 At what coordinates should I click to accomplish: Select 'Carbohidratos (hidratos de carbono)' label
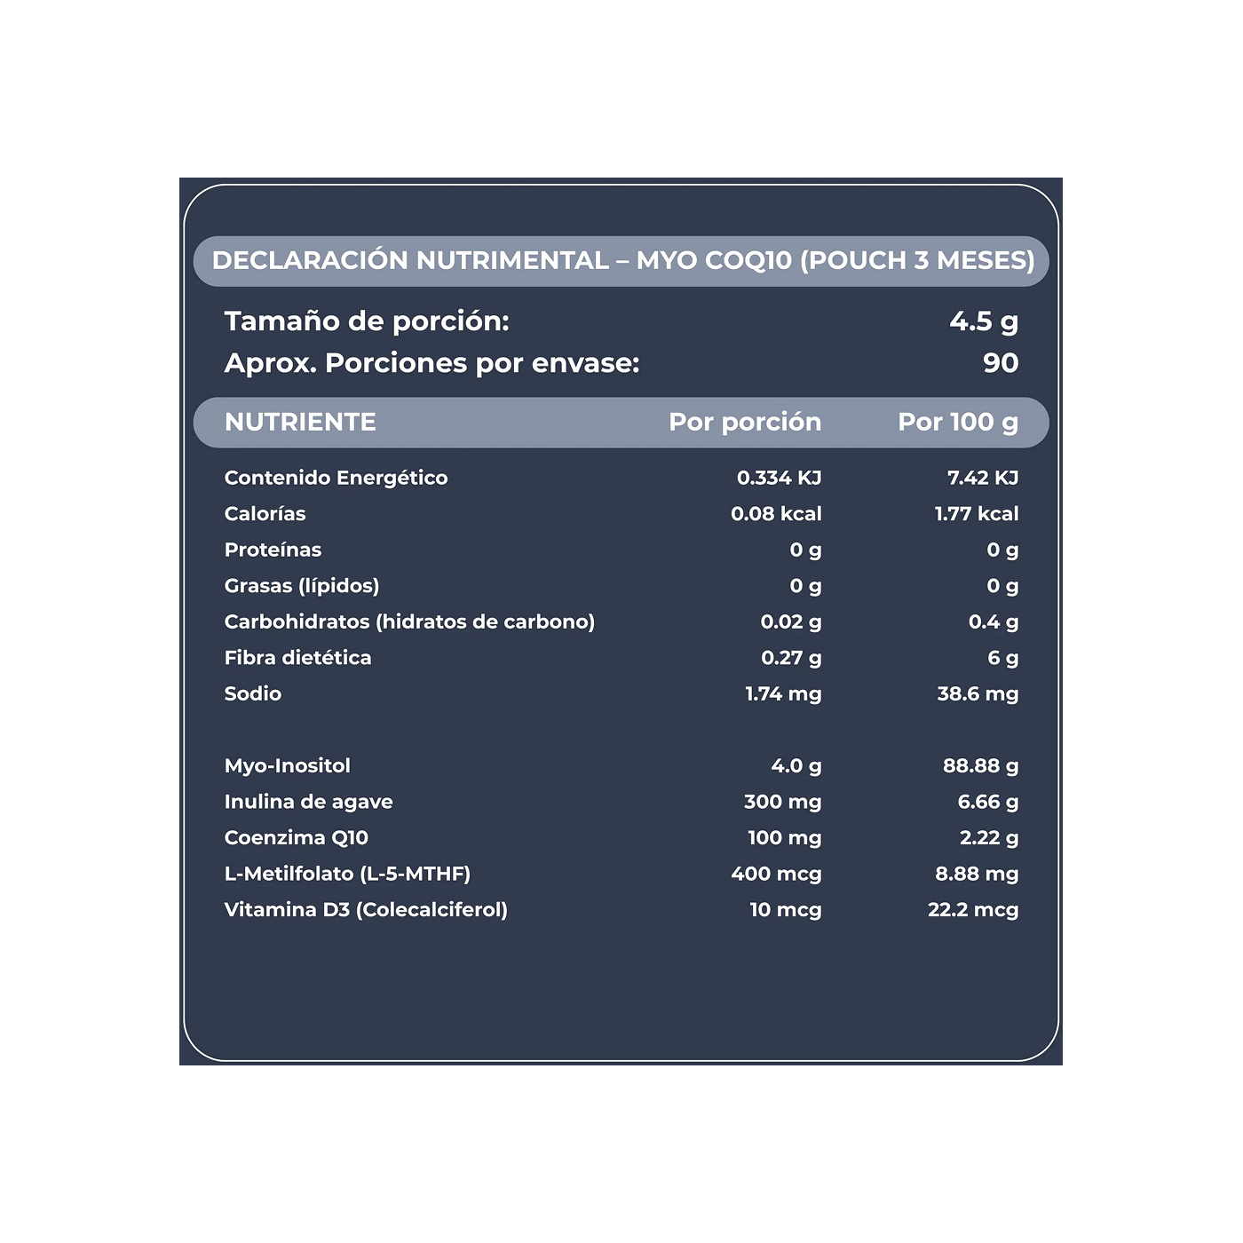tap(409, 621)
